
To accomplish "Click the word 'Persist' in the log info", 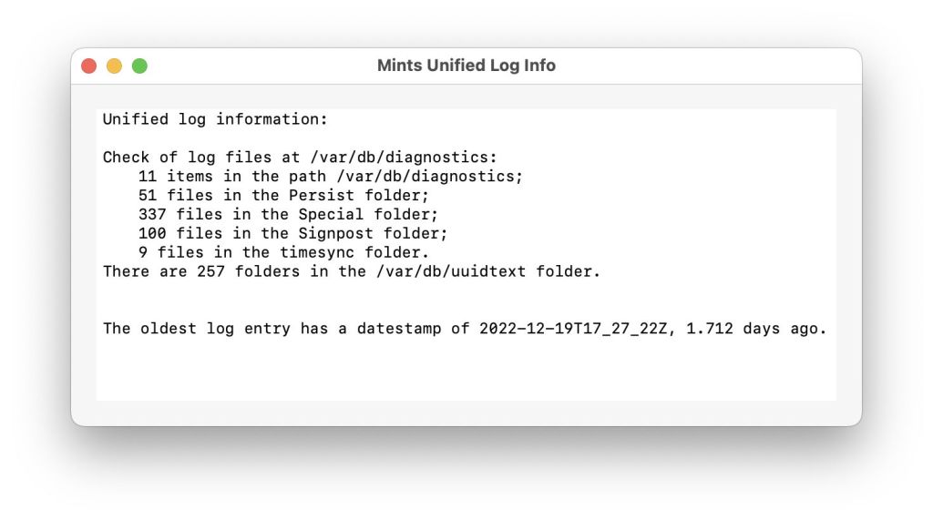I will pyautogui.click(x=321, y=196).
